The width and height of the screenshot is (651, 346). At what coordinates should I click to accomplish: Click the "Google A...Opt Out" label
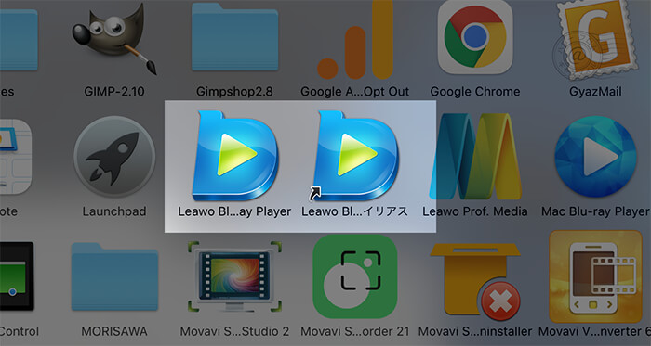point(355,92)
